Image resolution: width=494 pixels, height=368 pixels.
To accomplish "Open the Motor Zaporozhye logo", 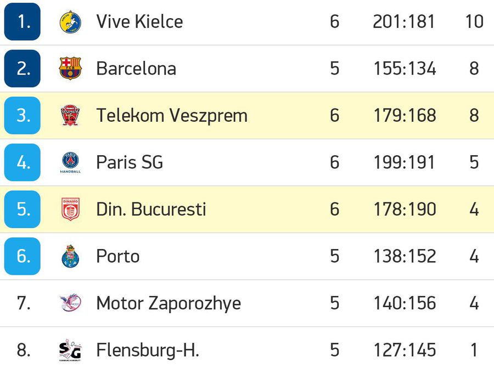I will [x=70, y=303].
